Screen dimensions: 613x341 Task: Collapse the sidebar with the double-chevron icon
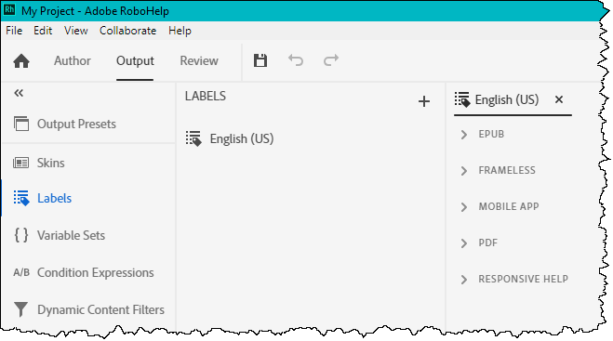coord(19,93)
